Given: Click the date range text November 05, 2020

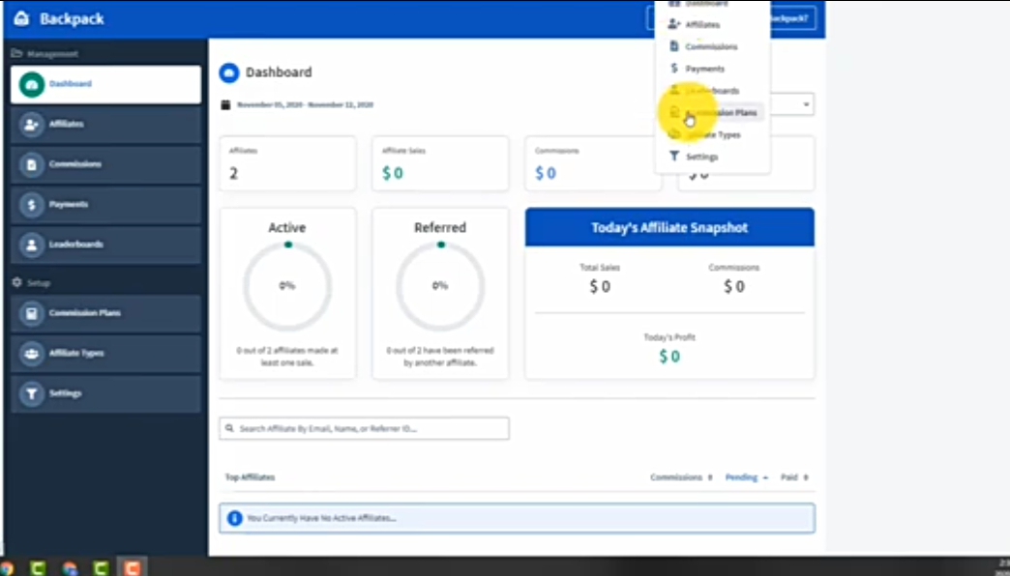Looking at the screenshot, I should coord(305,105).
